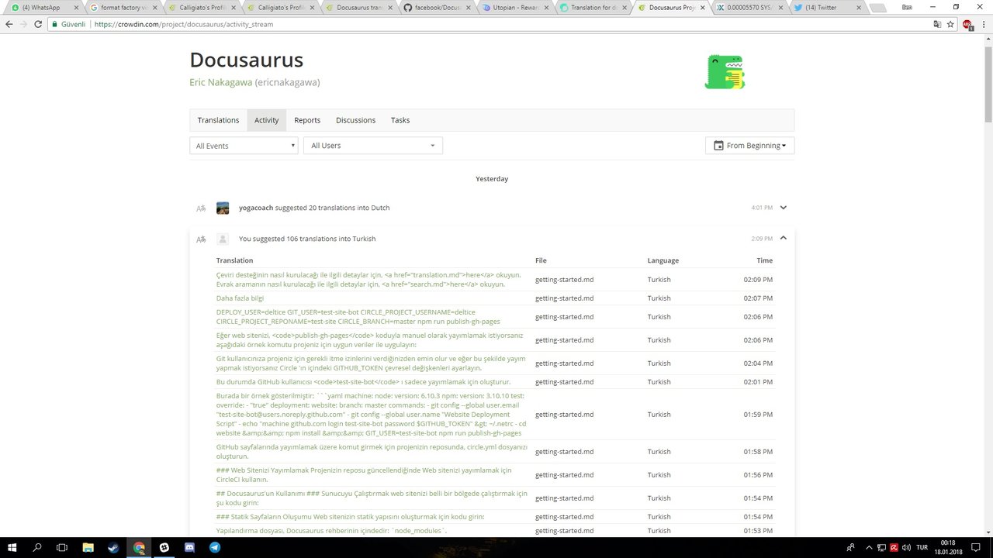Select the Activity tab
Image resolution: width=993 pixels, height=558 pixels.
coord(267,120)
